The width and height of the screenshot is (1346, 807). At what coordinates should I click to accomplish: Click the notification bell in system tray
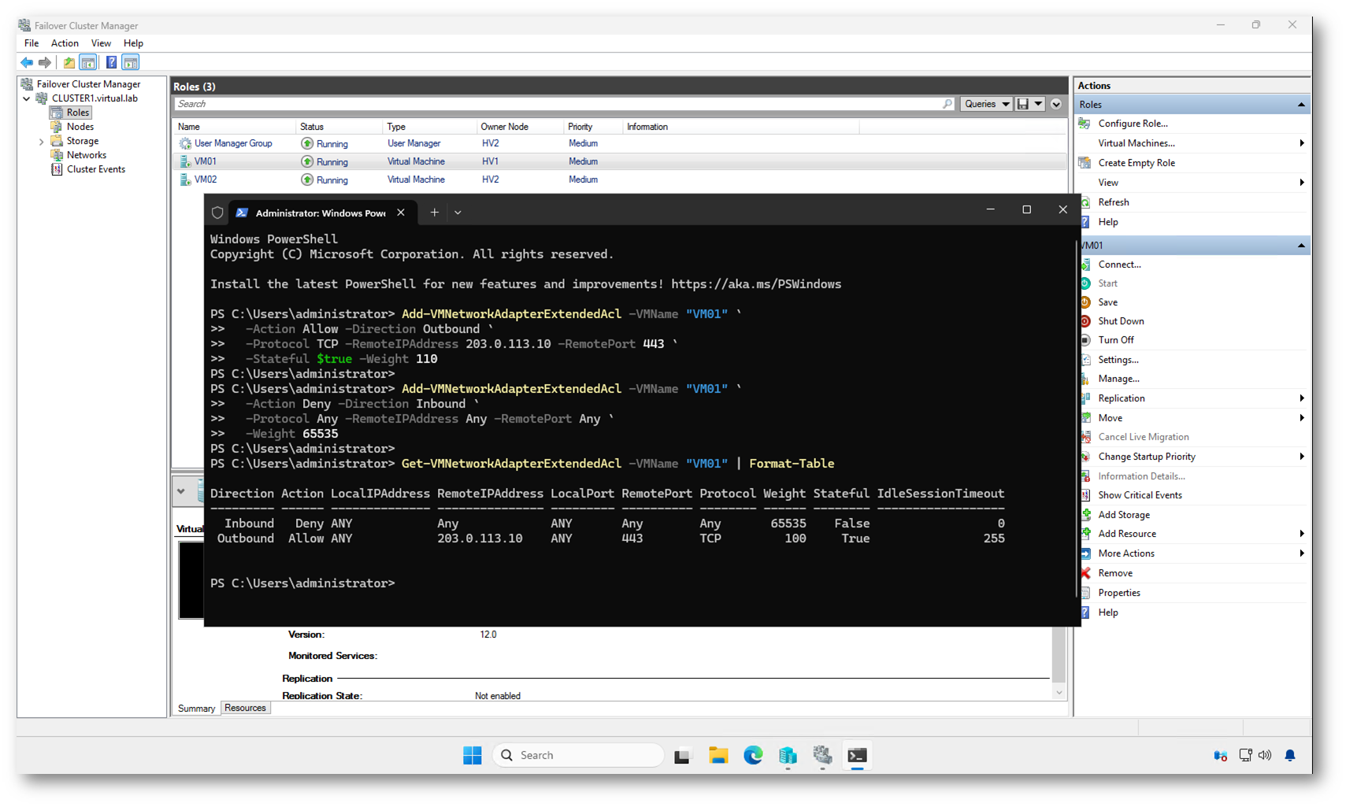[1289, 755]
